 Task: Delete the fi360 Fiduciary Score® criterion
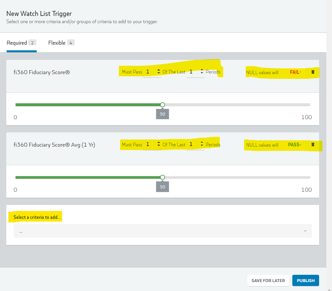313,72
